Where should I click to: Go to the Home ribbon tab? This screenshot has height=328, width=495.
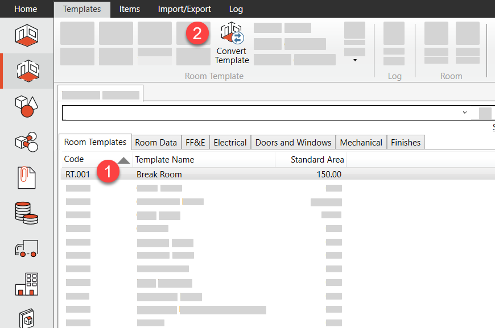(x=26, y=9)
